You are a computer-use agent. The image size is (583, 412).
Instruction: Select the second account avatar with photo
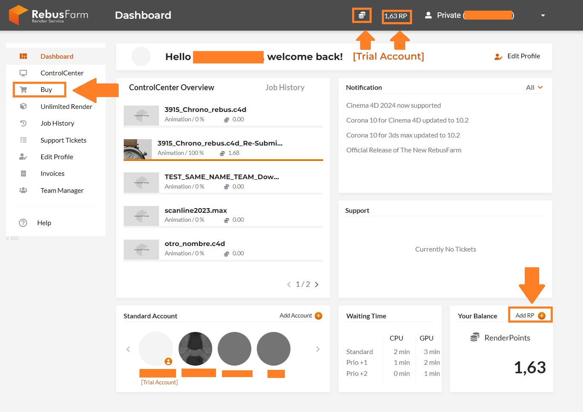click(196, 349)
